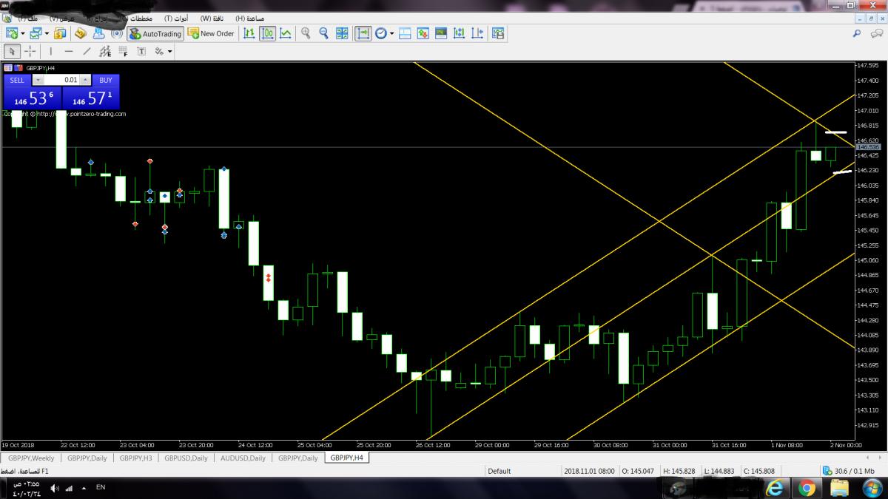
Task: Select the text label tool
Action: tap(141, 52)
